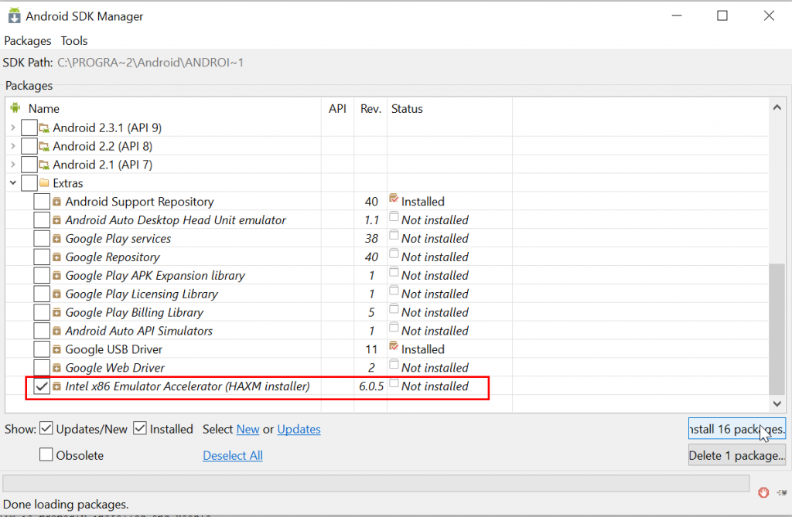792x517 pixels.
Task: Click the Android Auto Desktop Head Unit package icon
Action: coord(56,220)
